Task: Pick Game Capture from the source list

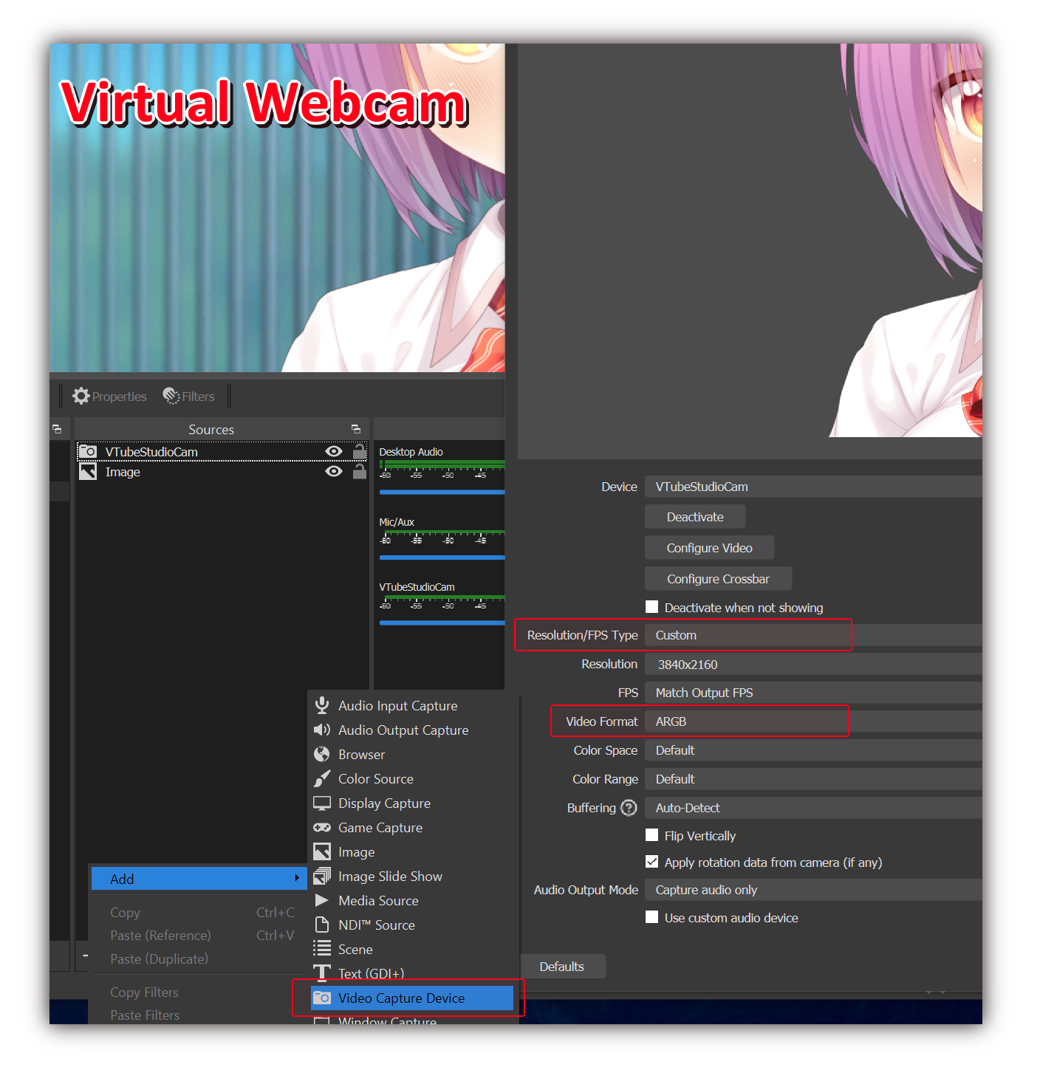Action: pos(379,827)
